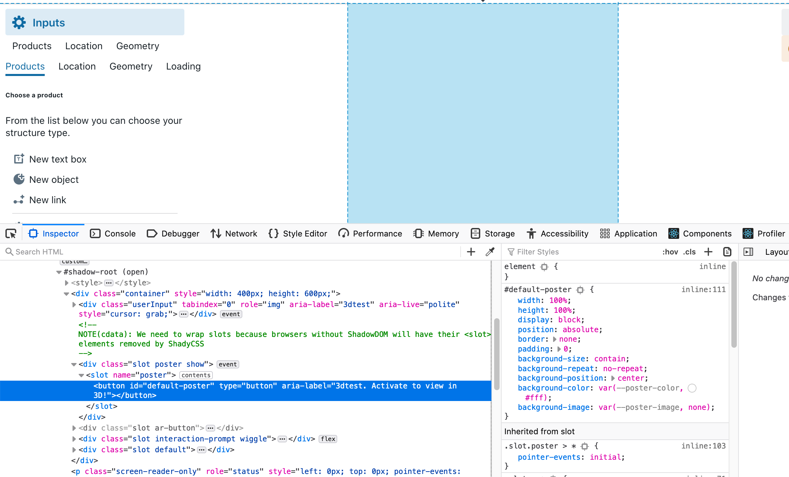
Task: Switch to the Console tab
Action: tap(113, 233)
